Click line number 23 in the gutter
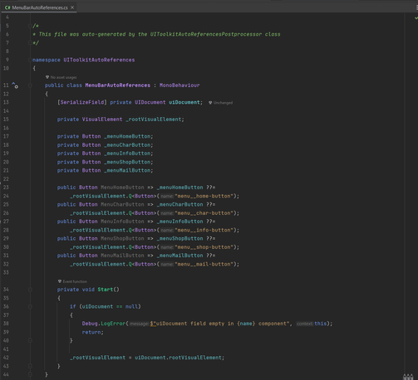 (6, 188)
